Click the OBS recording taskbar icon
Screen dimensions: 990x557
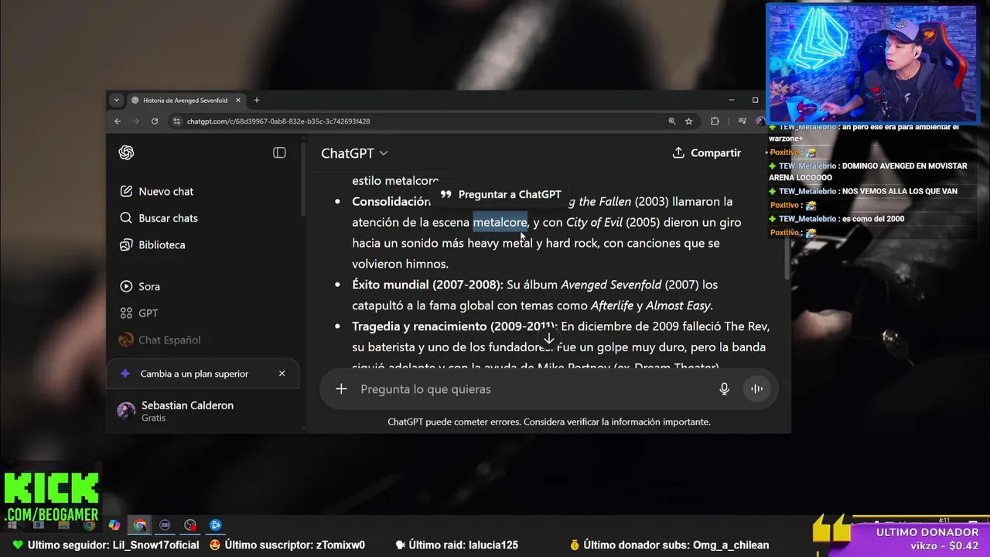[190, 525]
